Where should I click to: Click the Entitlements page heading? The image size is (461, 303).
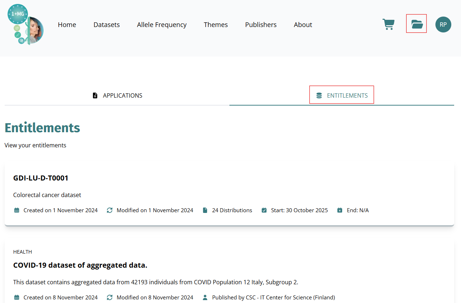point(42,128)
